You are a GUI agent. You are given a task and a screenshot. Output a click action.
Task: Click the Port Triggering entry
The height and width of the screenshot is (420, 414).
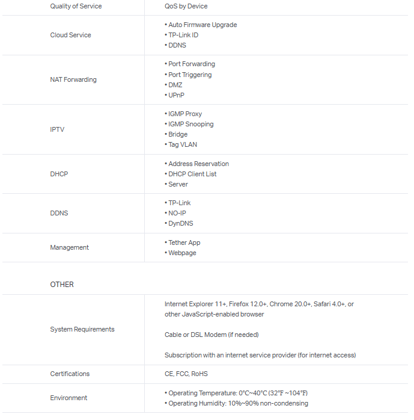[189, 75]
